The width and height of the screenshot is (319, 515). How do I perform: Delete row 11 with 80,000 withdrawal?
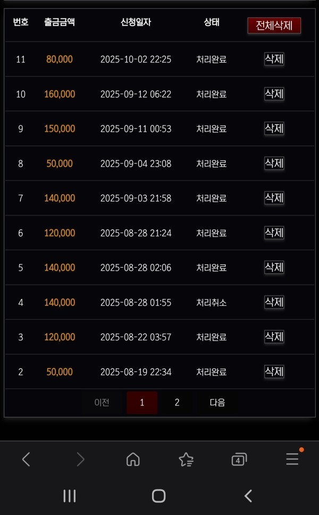pos(274,59)
